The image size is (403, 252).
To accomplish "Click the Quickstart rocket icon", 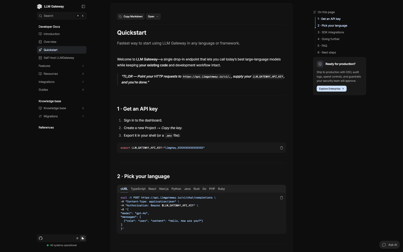I will tap(40, 50).
